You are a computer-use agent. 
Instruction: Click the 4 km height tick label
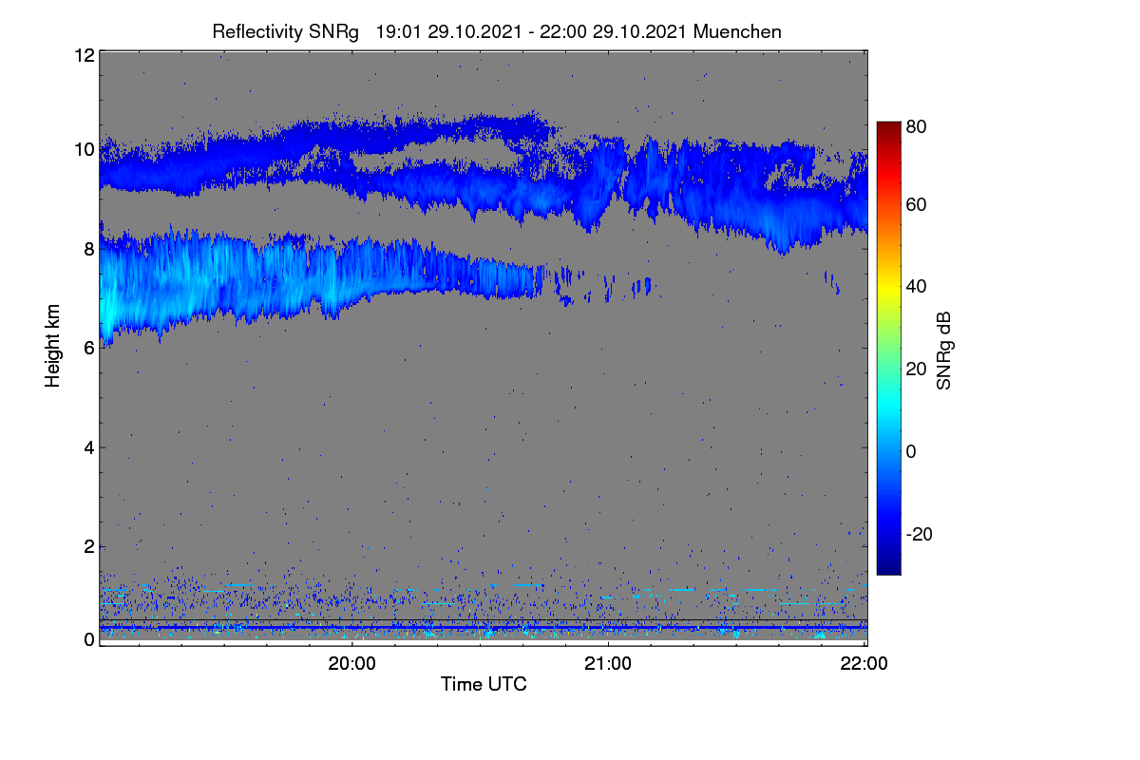pos(89,447)
